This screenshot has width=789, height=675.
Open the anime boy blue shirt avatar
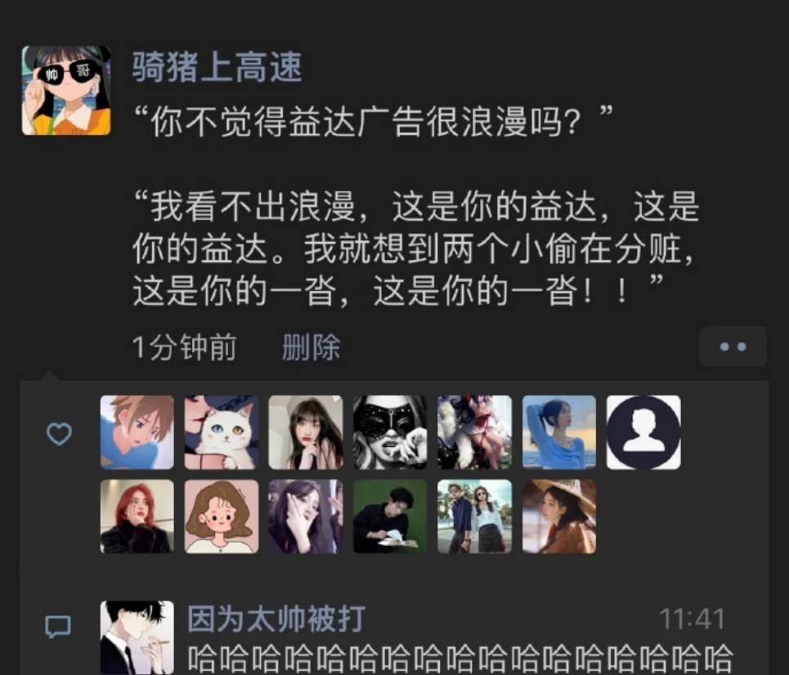pos(137,432)
